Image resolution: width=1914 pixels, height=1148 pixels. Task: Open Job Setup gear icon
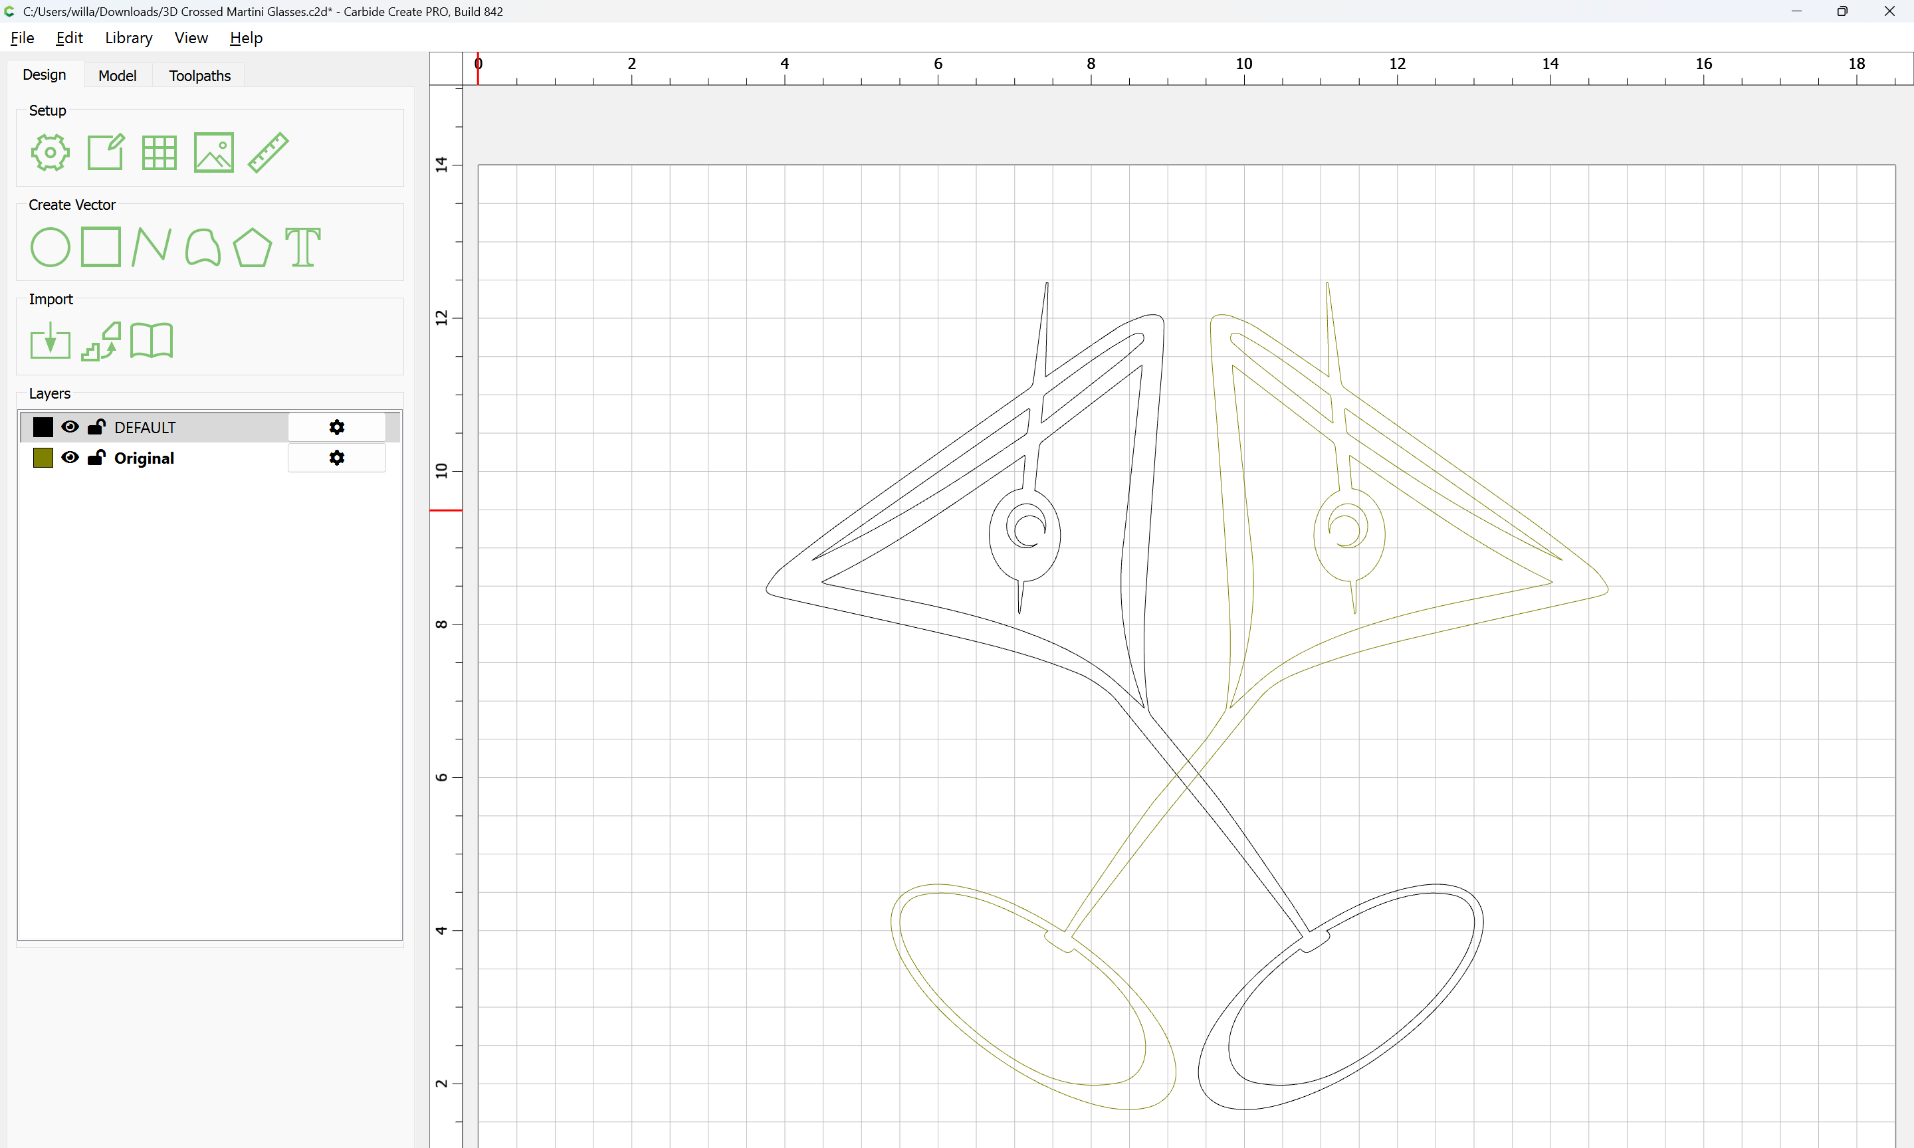tap(51, 152)
